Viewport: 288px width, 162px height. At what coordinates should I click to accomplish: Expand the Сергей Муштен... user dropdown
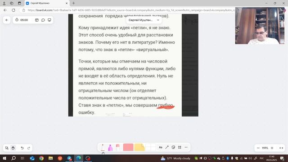(x=144, y=20)
